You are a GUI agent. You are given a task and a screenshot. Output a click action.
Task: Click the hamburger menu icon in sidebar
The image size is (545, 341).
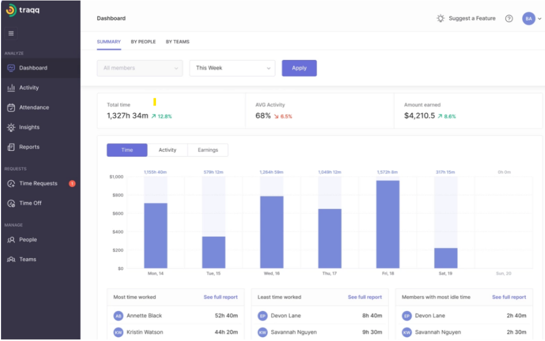point(11,33)
